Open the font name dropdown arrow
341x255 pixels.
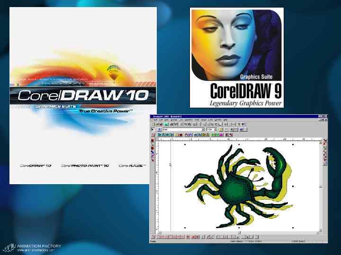203,129
